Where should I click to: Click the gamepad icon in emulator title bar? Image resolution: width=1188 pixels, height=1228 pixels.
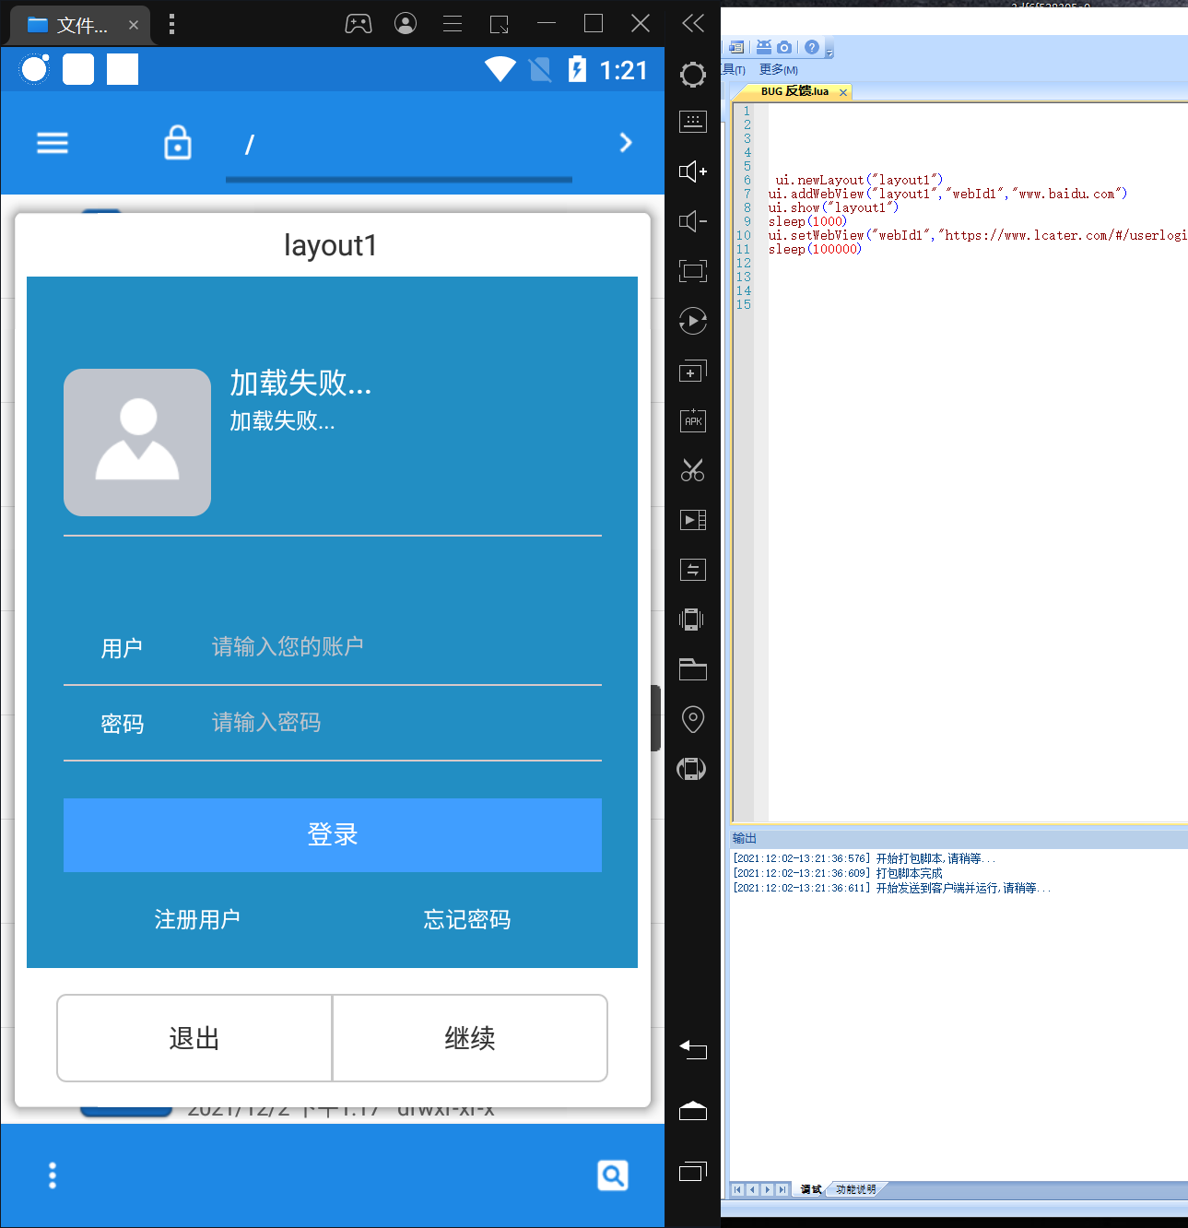[359, 24]
